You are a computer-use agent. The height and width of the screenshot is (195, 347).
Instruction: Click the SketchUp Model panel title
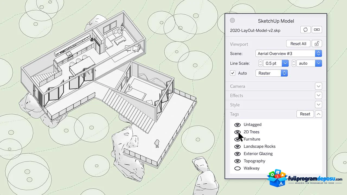(276, 21)
